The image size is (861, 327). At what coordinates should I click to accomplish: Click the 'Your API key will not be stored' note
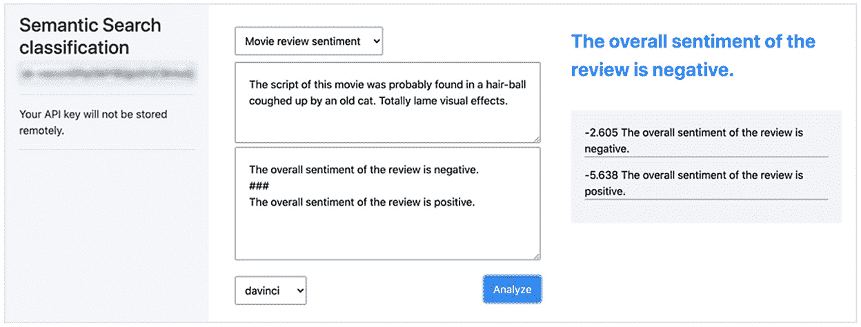93,122
